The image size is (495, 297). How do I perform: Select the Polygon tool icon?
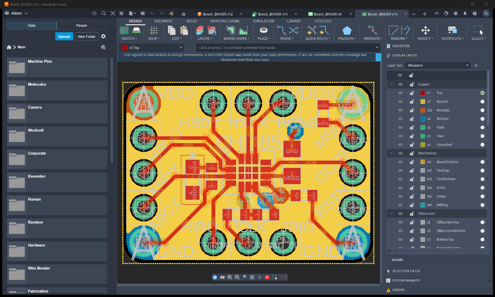click(347, 31)
